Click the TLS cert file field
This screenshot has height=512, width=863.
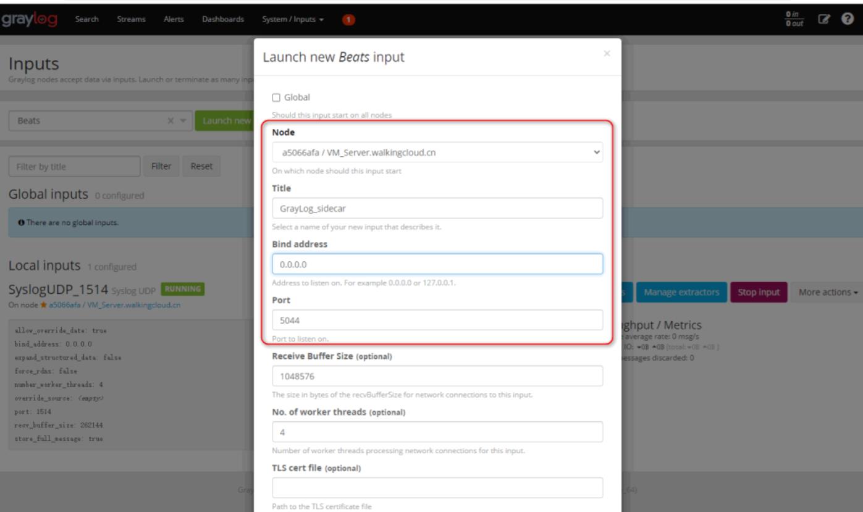[x=437, y=487]
